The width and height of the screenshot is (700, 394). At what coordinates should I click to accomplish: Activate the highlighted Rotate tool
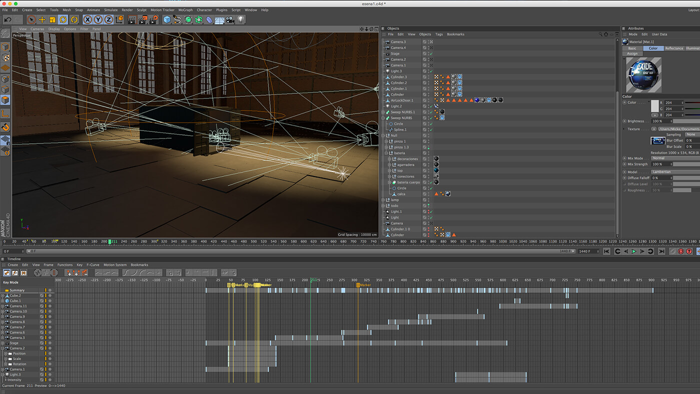tap(63, 19)
